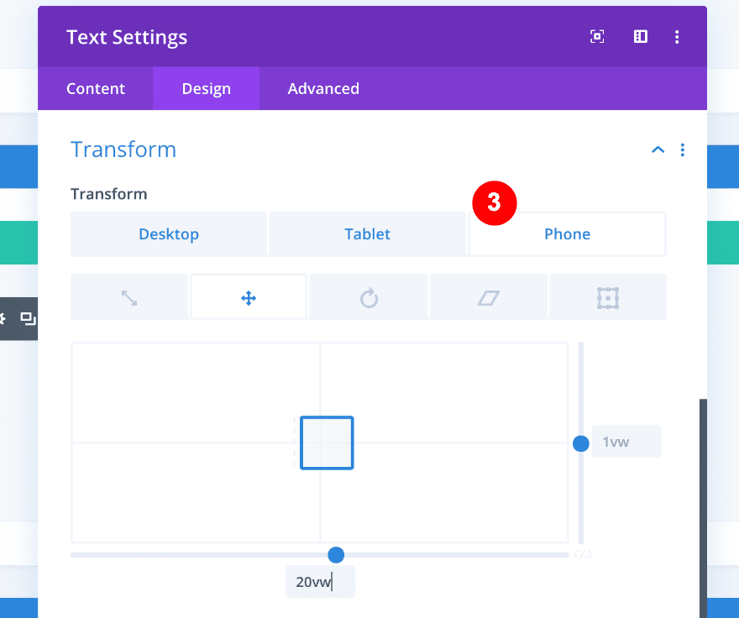The height and width of the screenshot is (618, 739).
Task: Switch to Tablet responsive mode
Action: [x=368, y=234]
